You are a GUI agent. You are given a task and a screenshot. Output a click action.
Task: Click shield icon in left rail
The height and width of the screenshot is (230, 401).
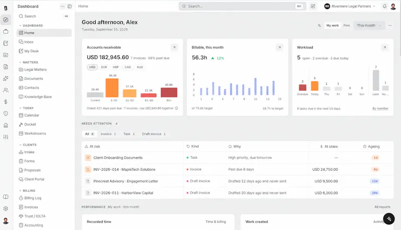(x=6, y=113)
